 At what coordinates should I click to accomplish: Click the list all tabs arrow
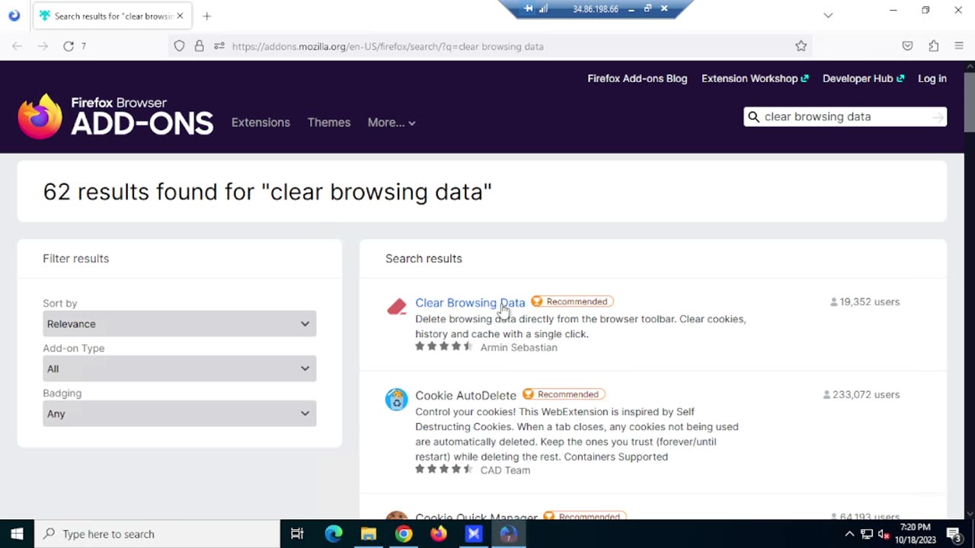(x=828, y=15)
